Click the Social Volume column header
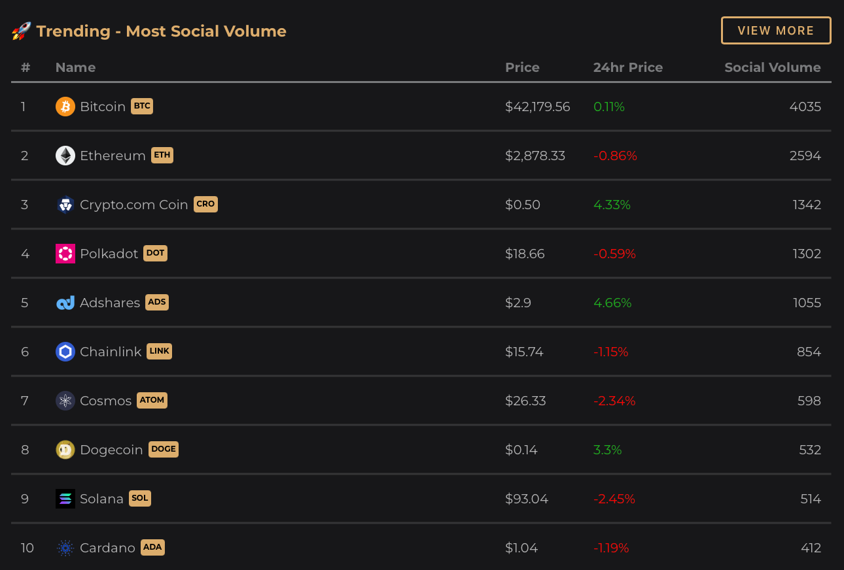This screenshot has height=570, width=844. point(773,67)
